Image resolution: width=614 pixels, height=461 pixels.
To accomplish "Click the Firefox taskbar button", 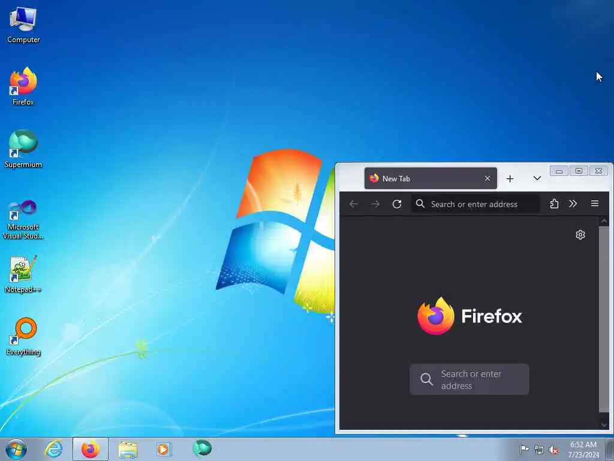I will [91, 449].
